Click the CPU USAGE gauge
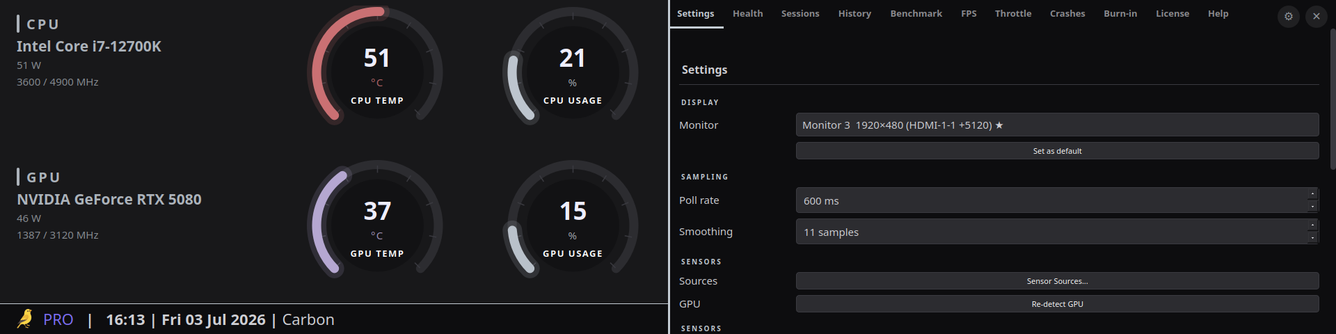This screenshot has width=1336, height=334. pos(572,67)
